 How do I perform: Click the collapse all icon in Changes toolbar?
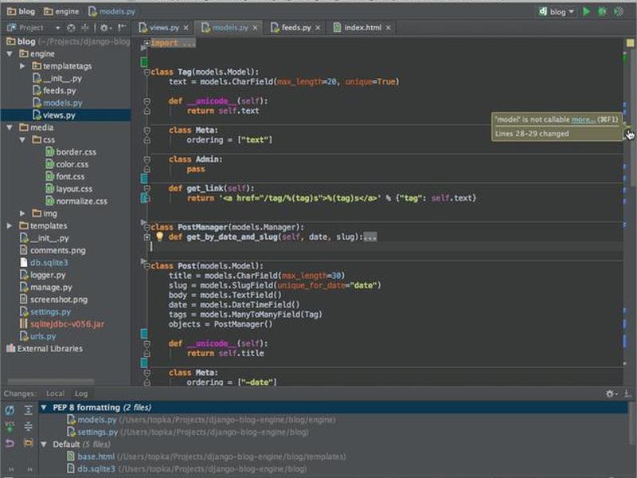(x=28, y=426)
